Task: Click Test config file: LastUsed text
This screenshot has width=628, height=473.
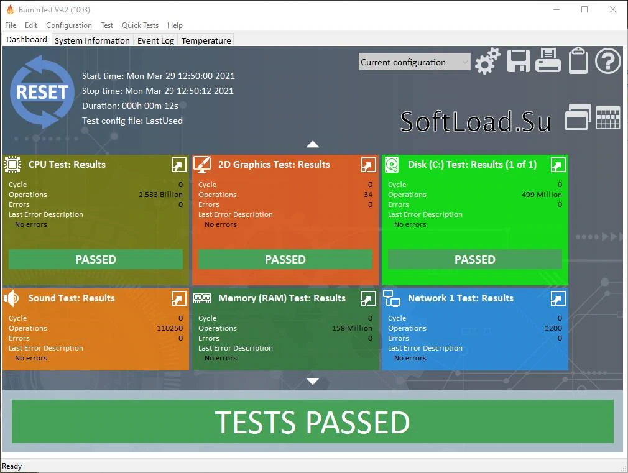Action: (x=132, y=121)
